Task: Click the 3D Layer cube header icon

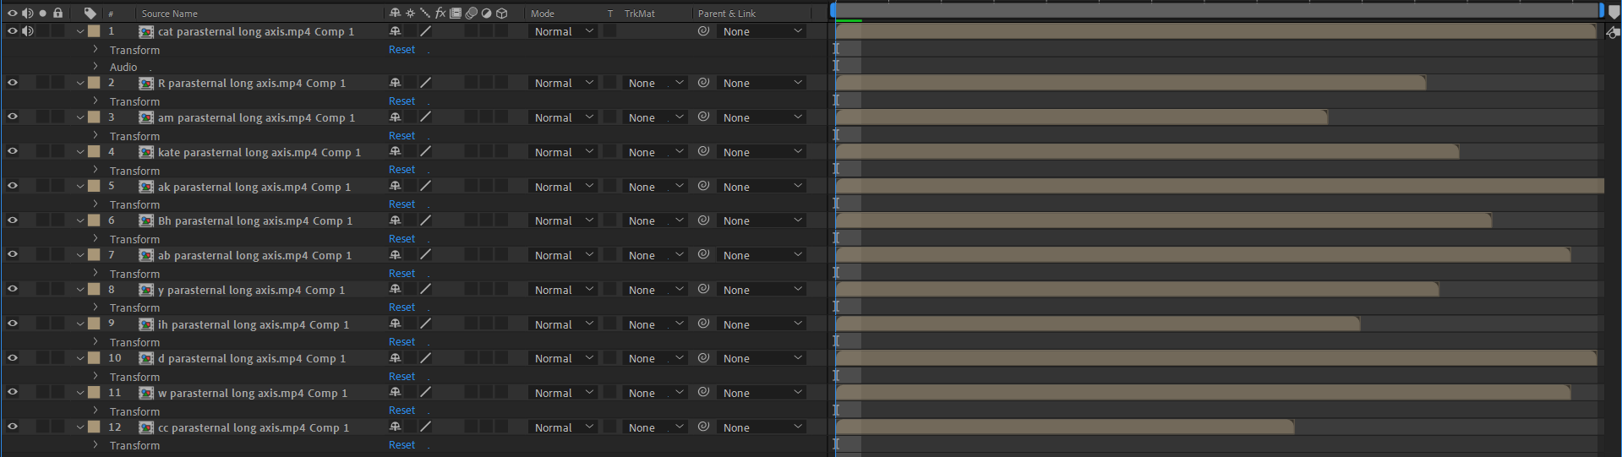Action: pyautogui.click(x=501, y=13)
